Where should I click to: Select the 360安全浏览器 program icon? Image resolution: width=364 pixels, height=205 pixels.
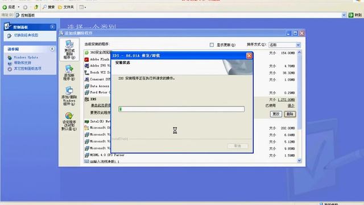(86, 52)
